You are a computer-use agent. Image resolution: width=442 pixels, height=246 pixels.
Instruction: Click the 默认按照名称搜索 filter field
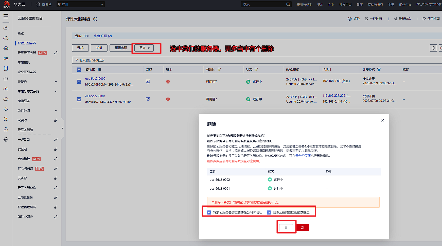pyautogui.click(x=257, y=60)
